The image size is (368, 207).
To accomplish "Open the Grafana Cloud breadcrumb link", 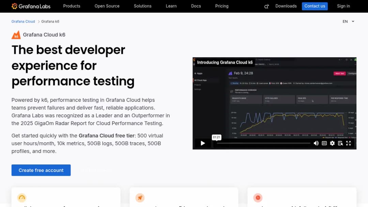I will pos(23,21).
